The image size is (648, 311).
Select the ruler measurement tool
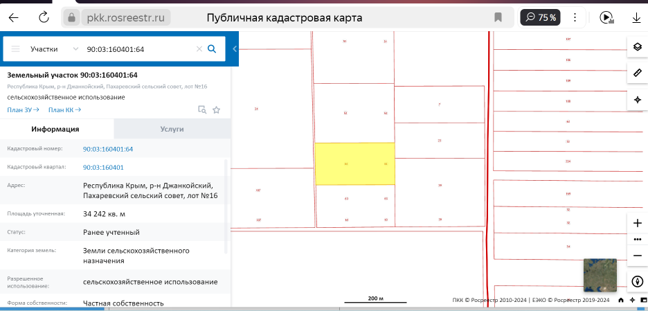[637, 73]
